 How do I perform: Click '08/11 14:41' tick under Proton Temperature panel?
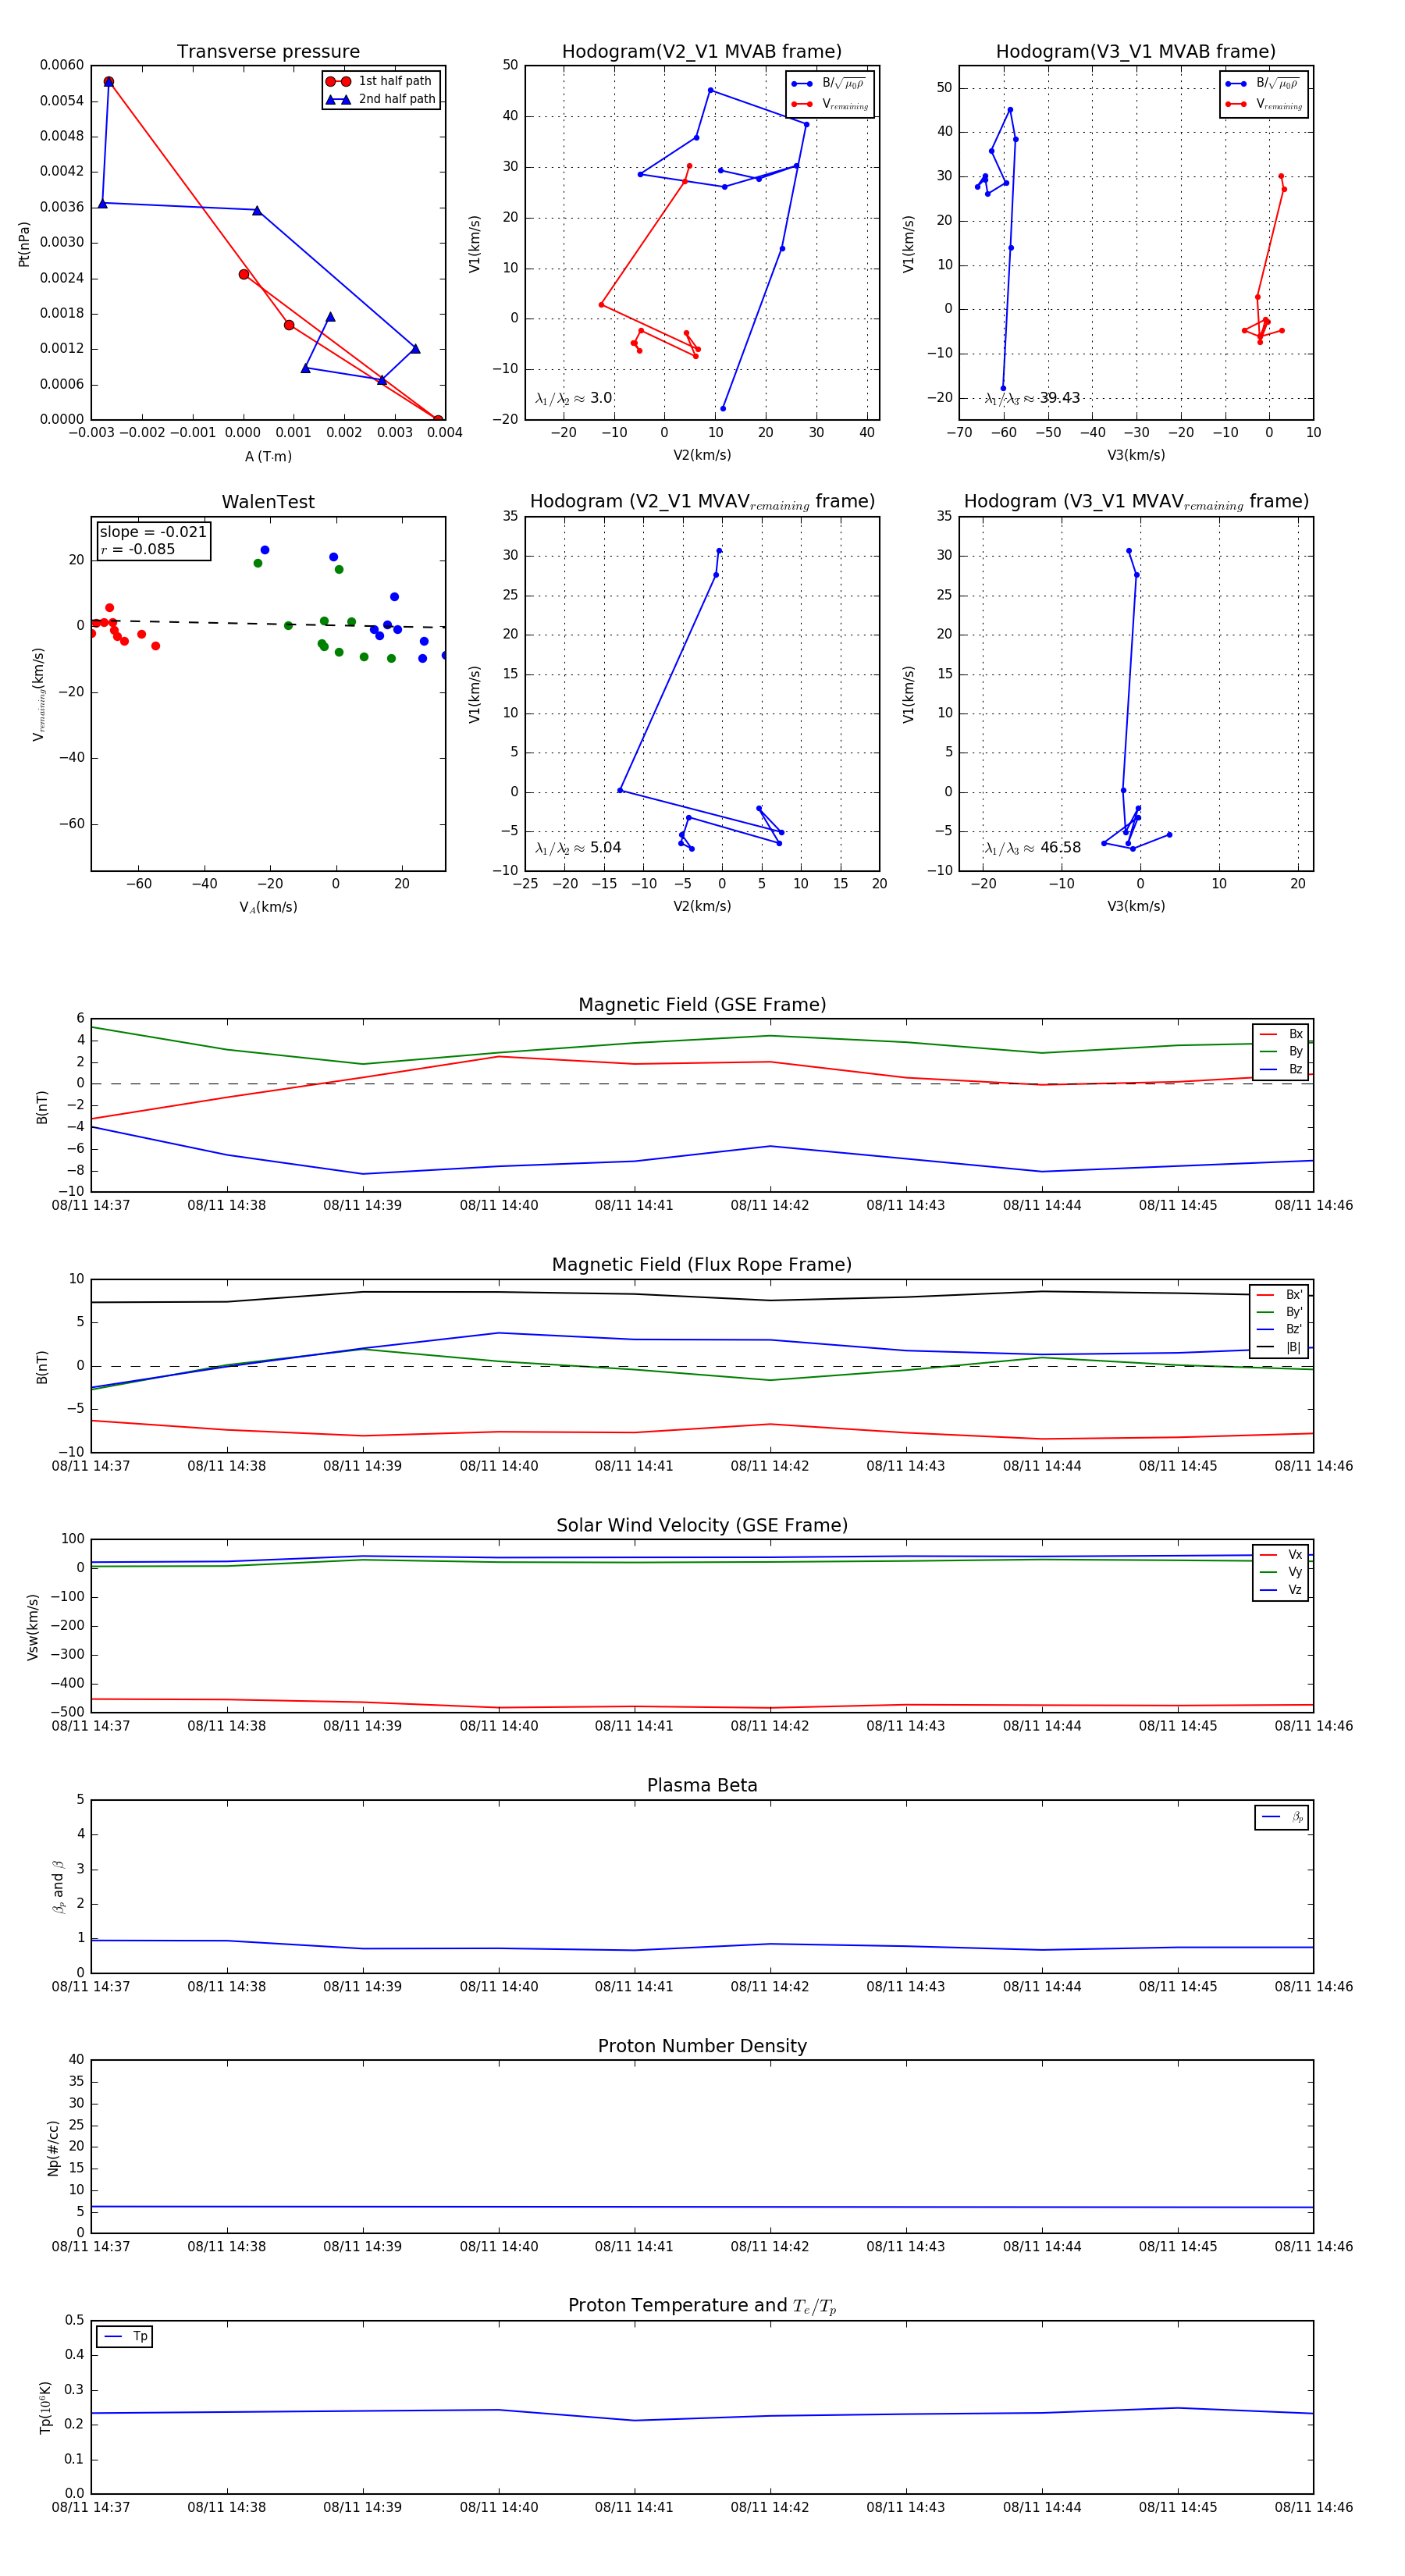click(634, 2507)
